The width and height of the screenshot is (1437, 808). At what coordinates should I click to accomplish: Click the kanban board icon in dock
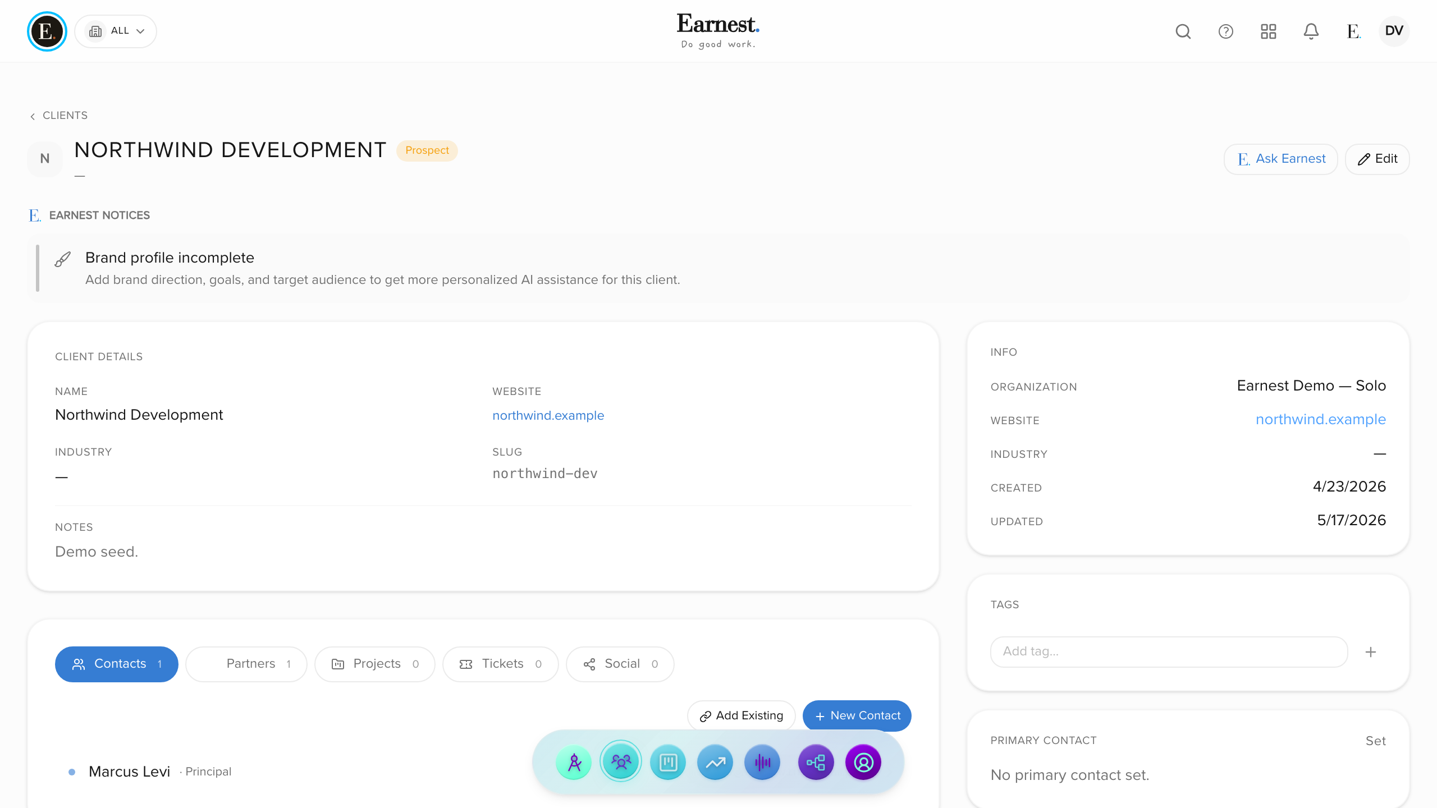[667, 763]
